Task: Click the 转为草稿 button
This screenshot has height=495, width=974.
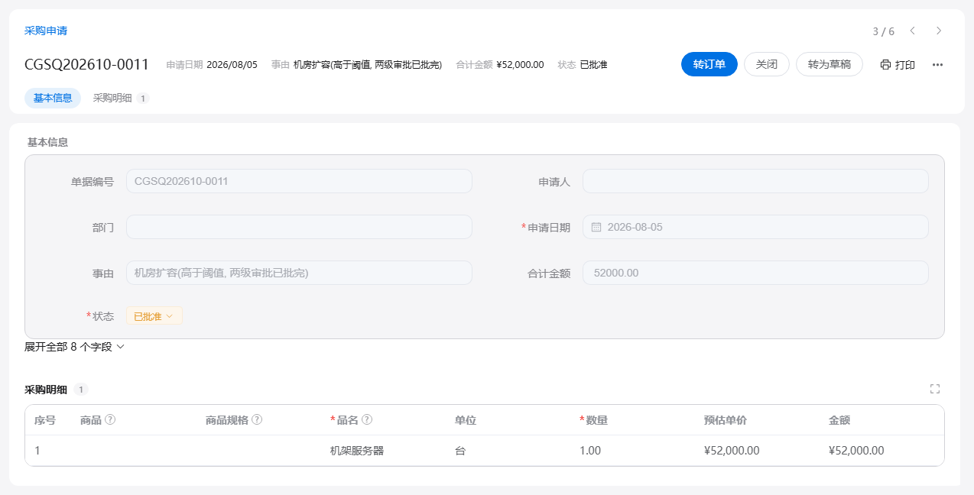Action: click(830, 65)
